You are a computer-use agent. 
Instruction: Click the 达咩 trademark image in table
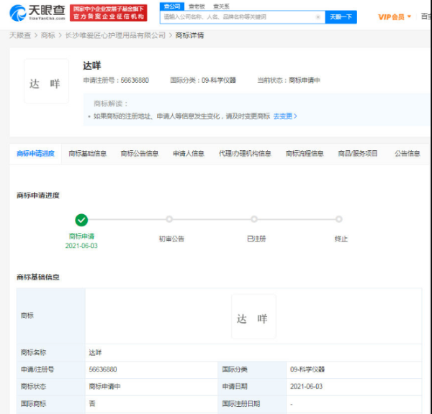coord(253,316)
